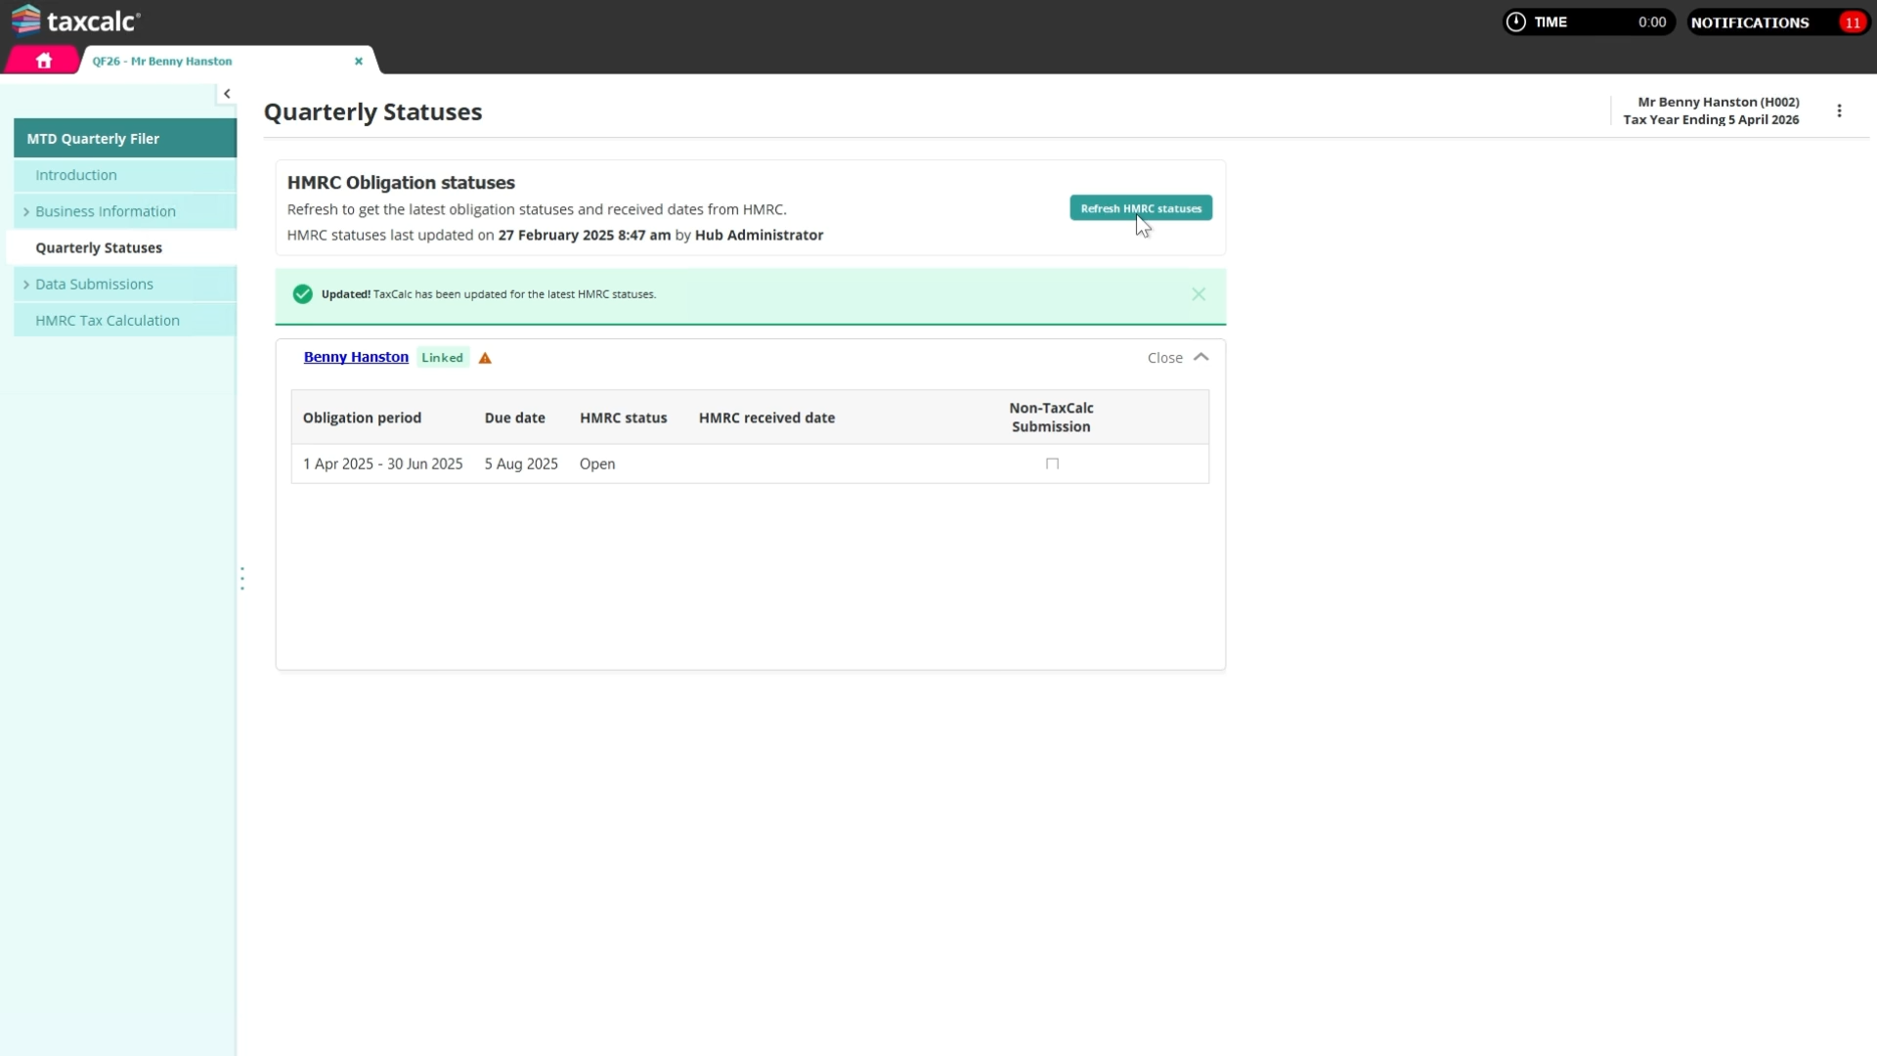
Task: Collapse the sidebar with the arrow
Action: 227,94
